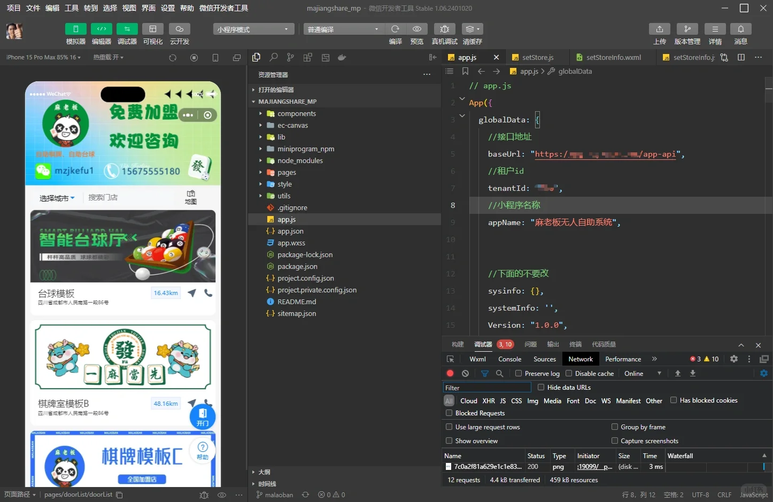Start real device debugging (真机调试)
Image resolution: width=773 pixels, height=502 pixels.
pyautogui.click(x=445, y=29)
